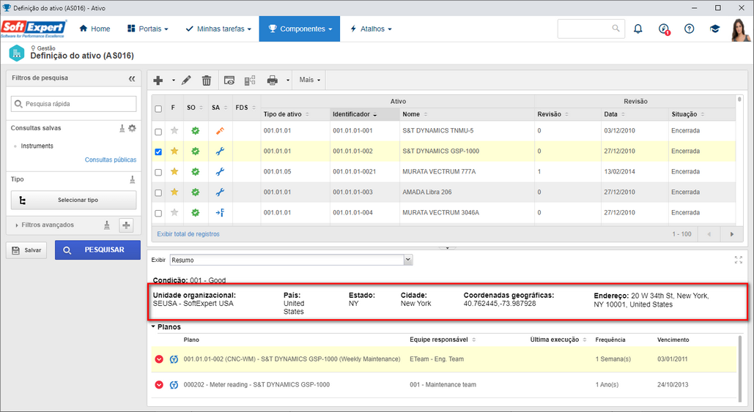Open the Consultas salvas gear settings
The image size is (754, 412).
132,128
